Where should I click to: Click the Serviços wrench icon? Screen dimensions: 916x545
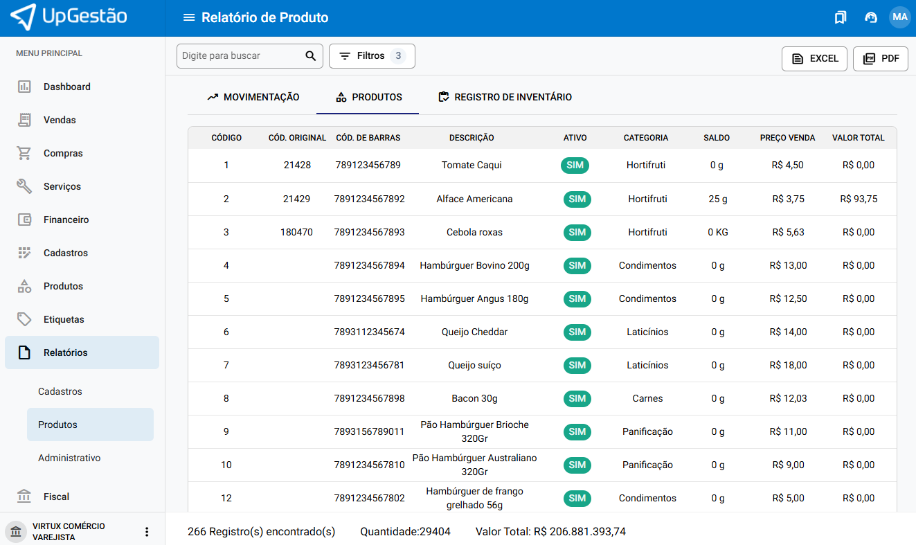tap(24, 186)
